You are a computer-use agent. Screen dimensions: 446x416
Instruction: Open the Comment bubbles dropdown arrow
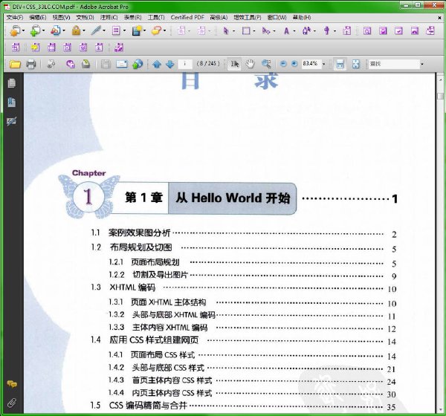(164, 30)
